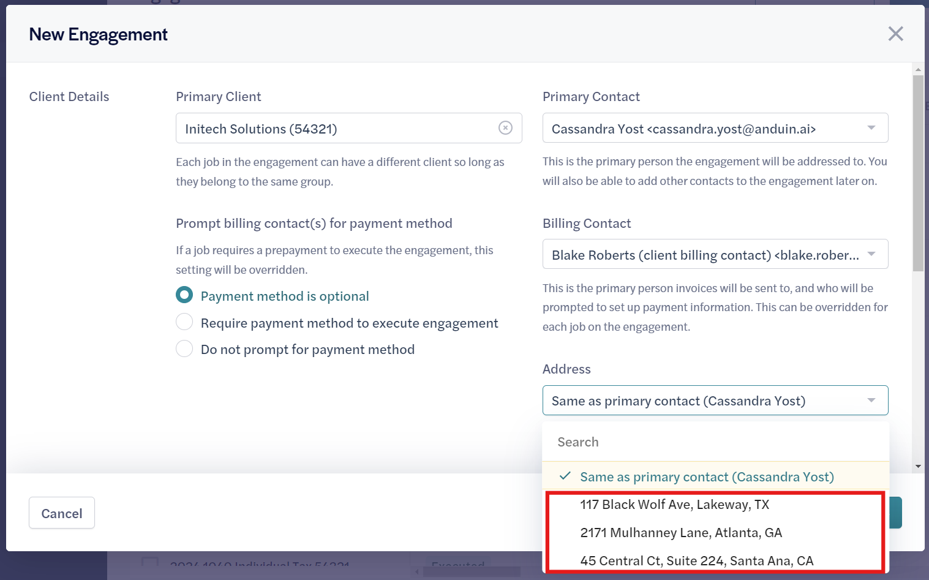Click the address Search field

715,442
